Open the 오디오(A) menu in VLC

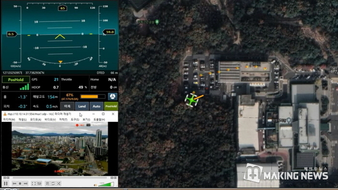(x=35, y=119)
